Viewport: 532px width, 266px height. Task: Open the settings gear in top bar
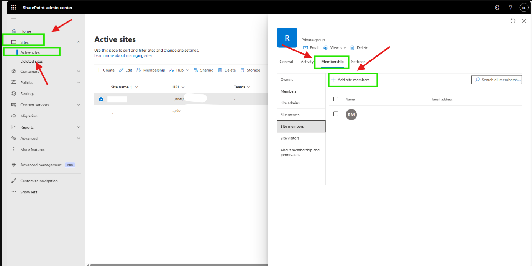(497, 7)
